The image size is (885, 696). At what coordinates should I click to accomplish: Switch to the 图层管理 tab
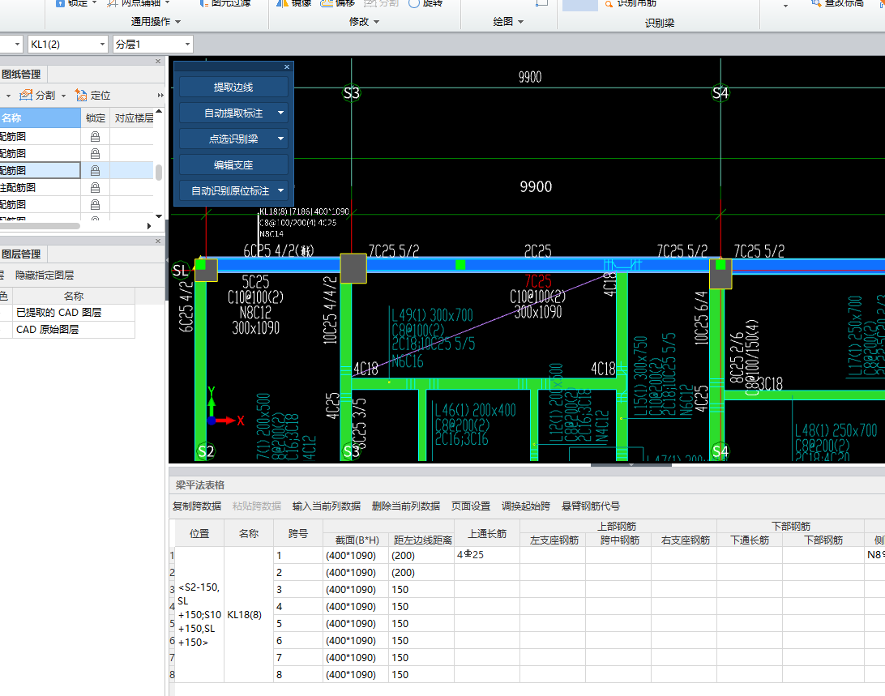click(21, 254)
